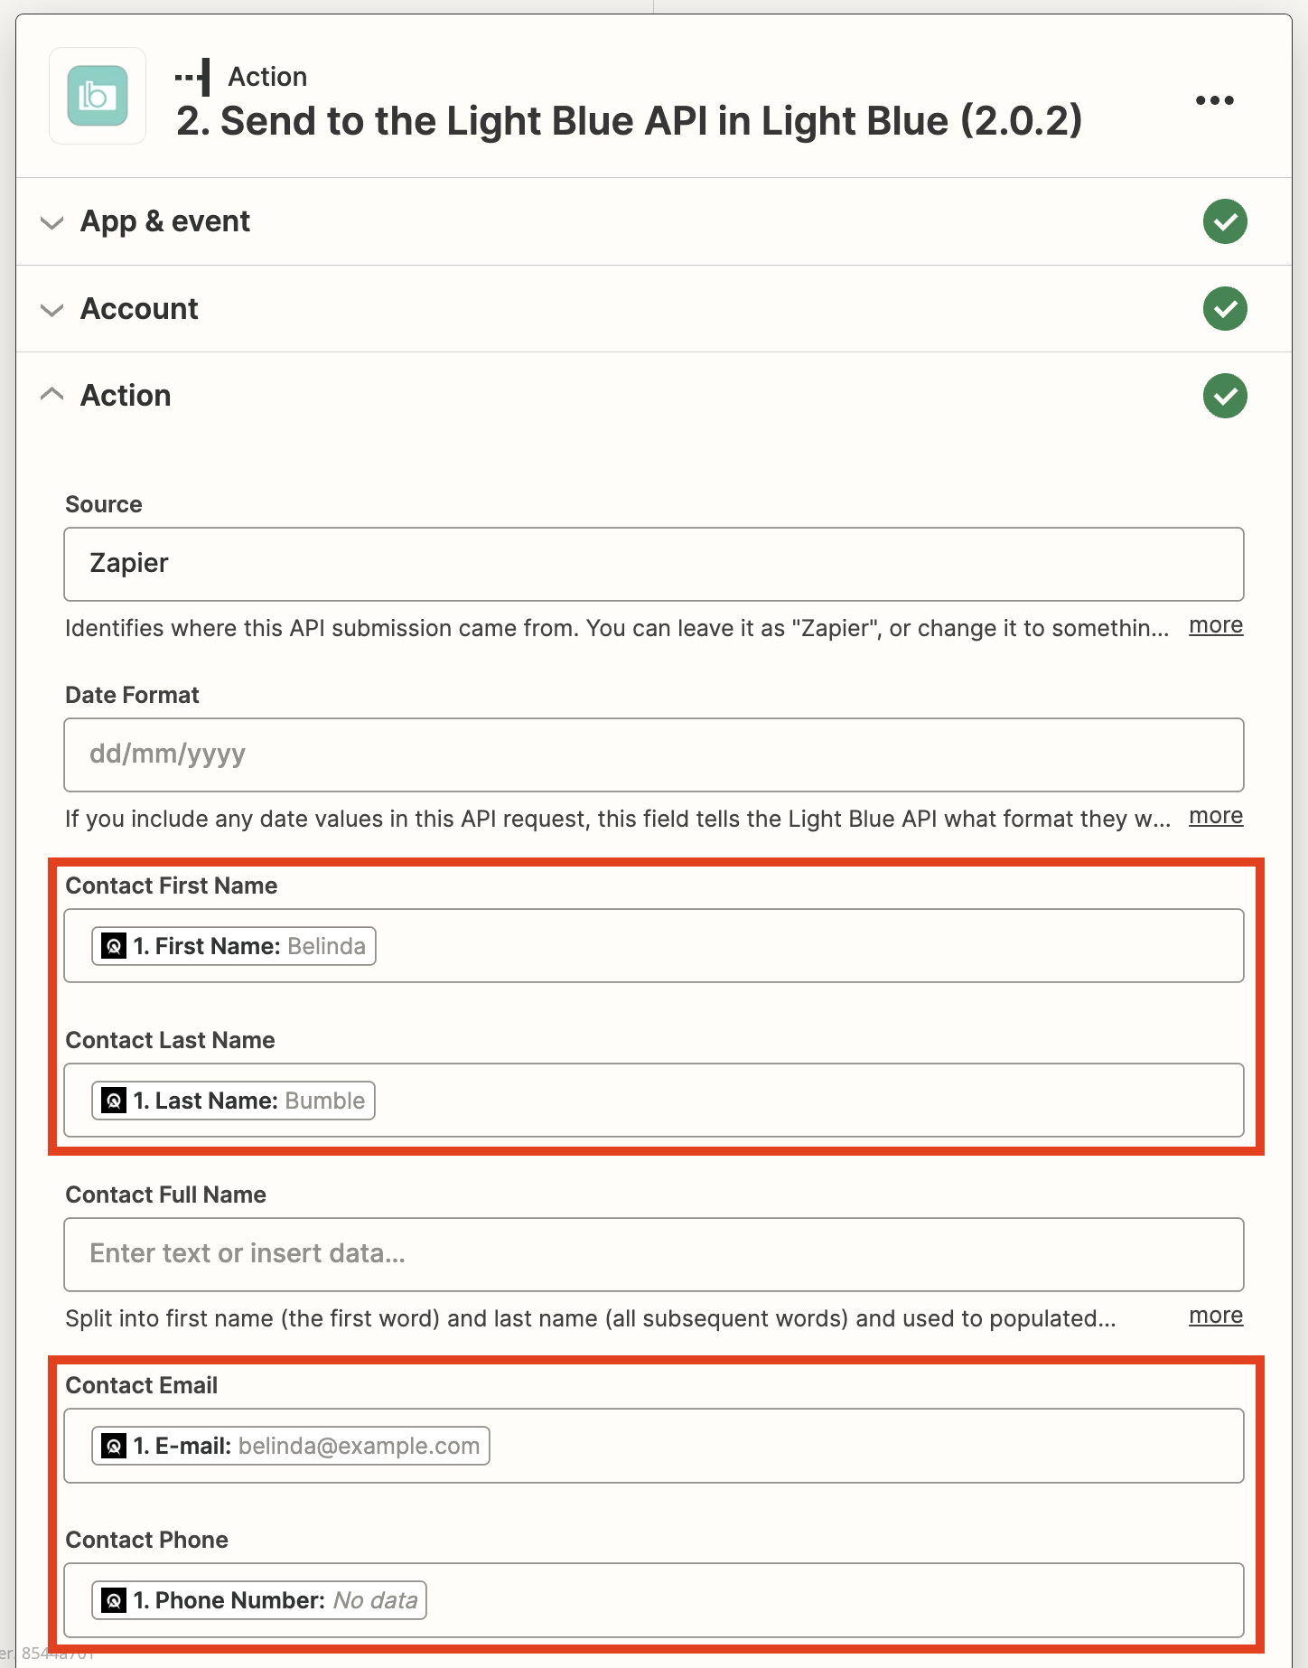Click the data icon inside First Name pill
1308x1668 pixels.
click(x=112, y=946)
